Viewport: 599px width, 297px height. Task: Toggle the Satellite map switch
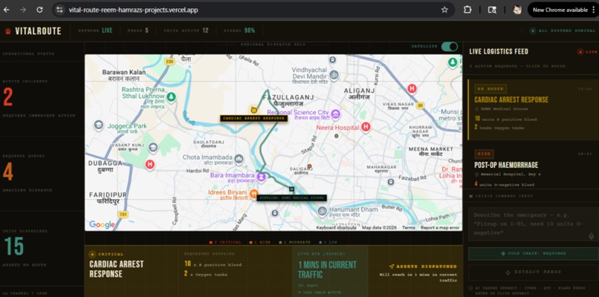pyautogui.click(x=449, y=47)
